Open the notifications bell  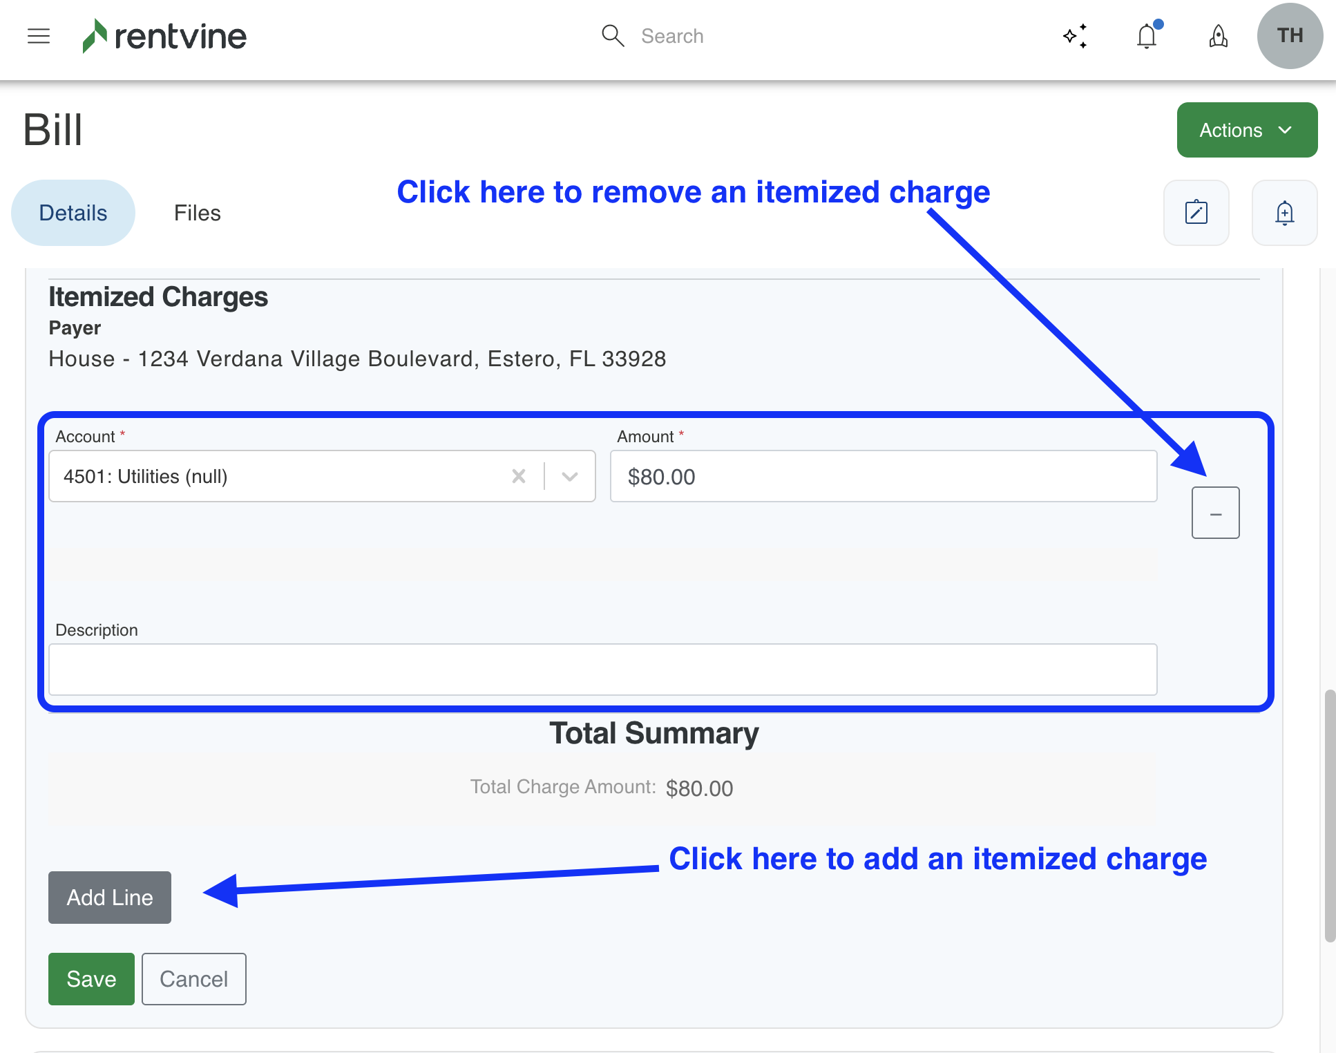pyautogui.click(x=1147, y=36)
